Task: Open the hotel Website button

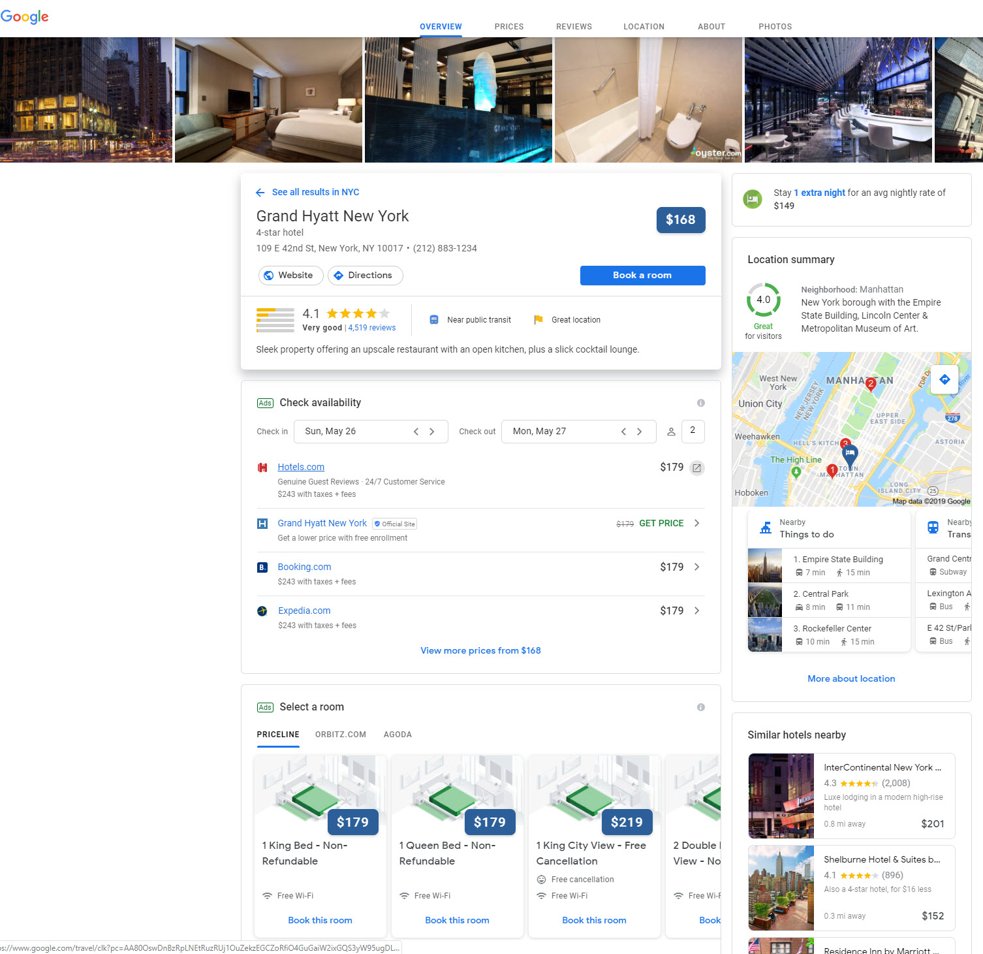Action: coord(290,276)
